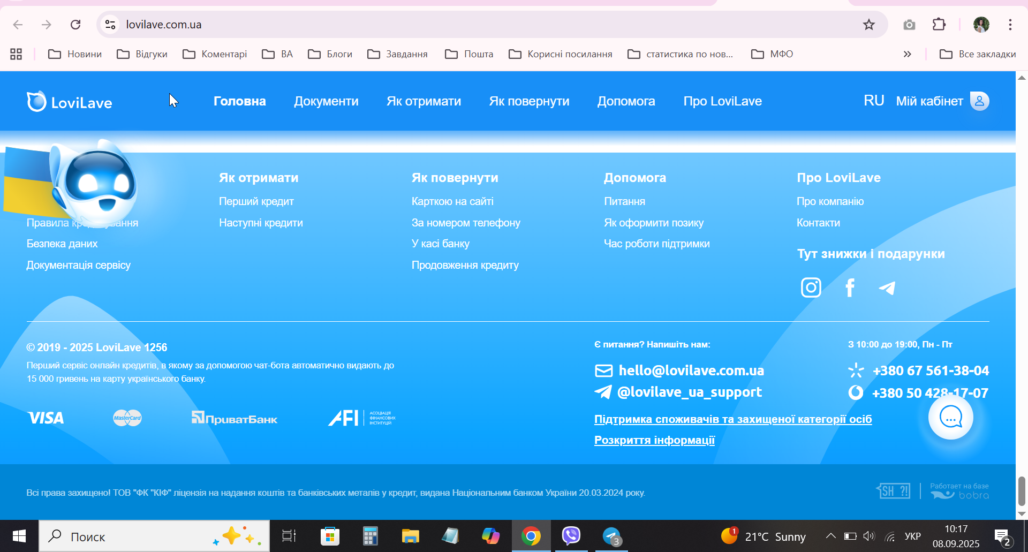Image resolution: width=1028 pixels, height=552 pixels.
Task: Open Copilot from the taskbar
Action: (490, 536)
